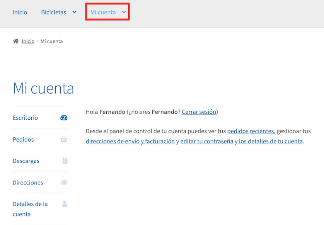The width and height of the screenshot is (324, 225).
Task: Click the Escritorio dashboard gauge icon
Action: tap(64, 118)
